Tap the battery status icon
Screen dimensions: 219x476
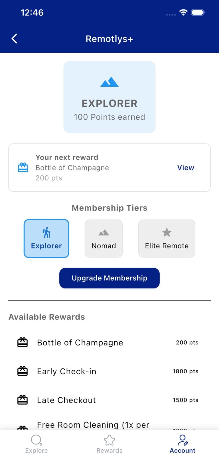pyautogui.click(x=198, y=12)
